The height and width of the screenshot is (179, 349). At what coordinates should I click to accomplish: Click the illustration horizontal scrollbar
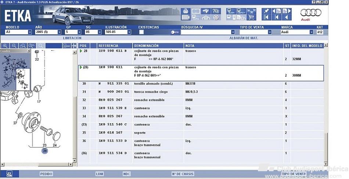click(36, 165)
